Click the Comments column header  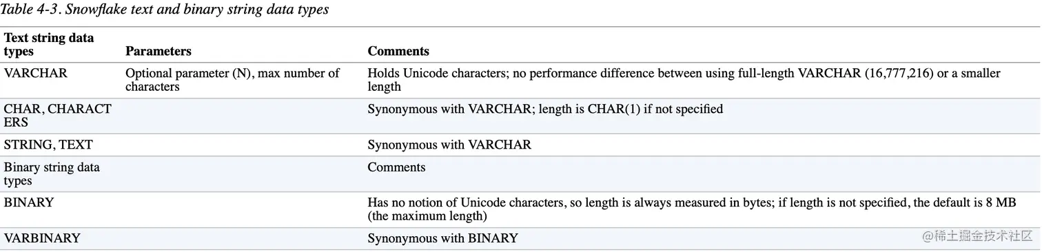398,51
